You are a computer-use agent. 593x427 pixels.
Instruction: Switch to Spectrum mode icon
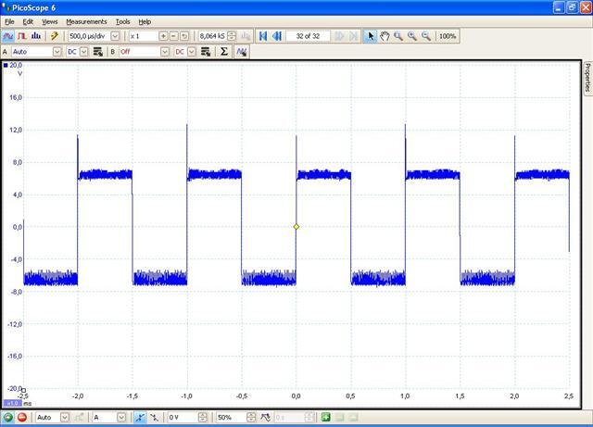[35, 36]
